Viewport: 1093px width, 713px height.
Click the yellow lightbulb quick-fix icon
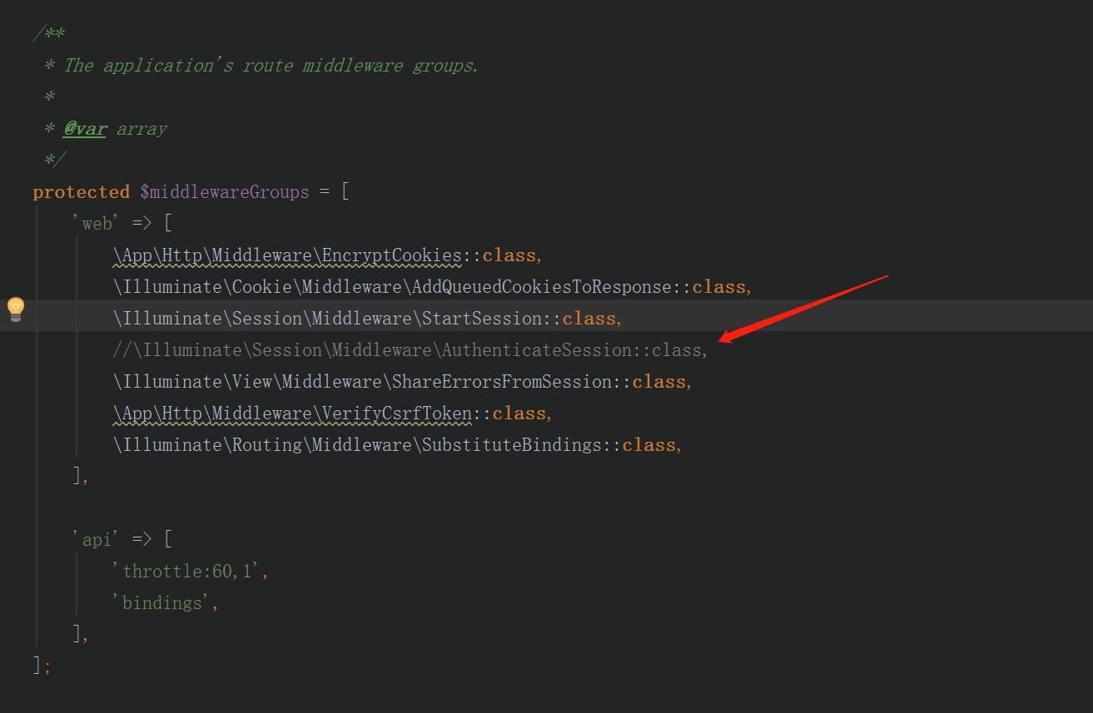click(x=16, y=309)
